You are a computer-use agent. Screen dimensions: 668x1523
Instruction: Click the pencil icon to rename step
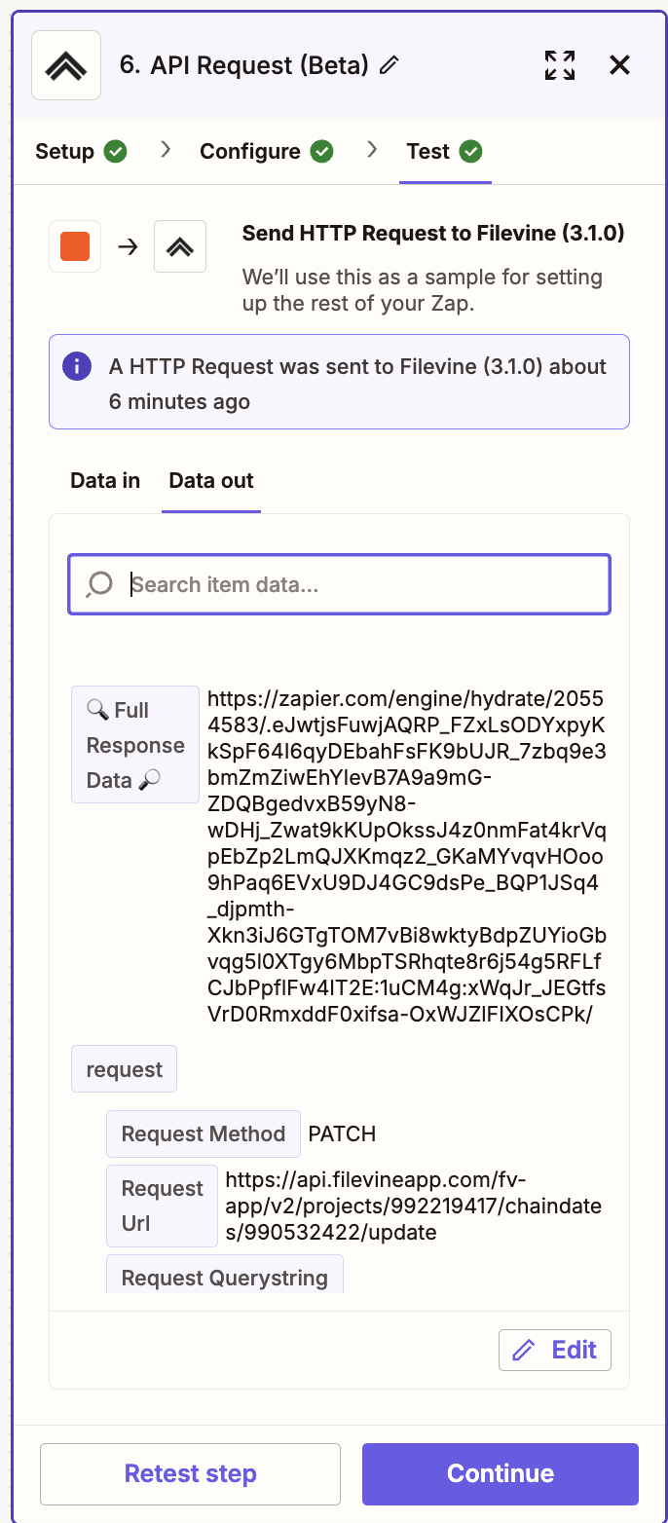tap(390, 65)
